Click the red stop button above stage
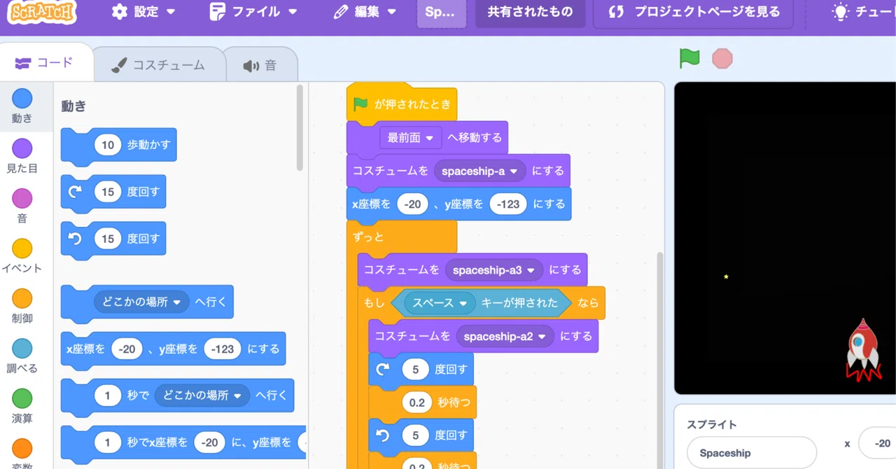Screen dimensions: 896x469 (722, 59)
